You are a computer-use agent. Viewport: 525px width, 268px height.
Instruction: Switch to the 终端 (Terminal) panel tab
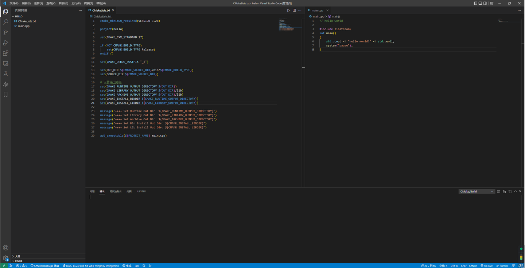[x=129, y=191]
